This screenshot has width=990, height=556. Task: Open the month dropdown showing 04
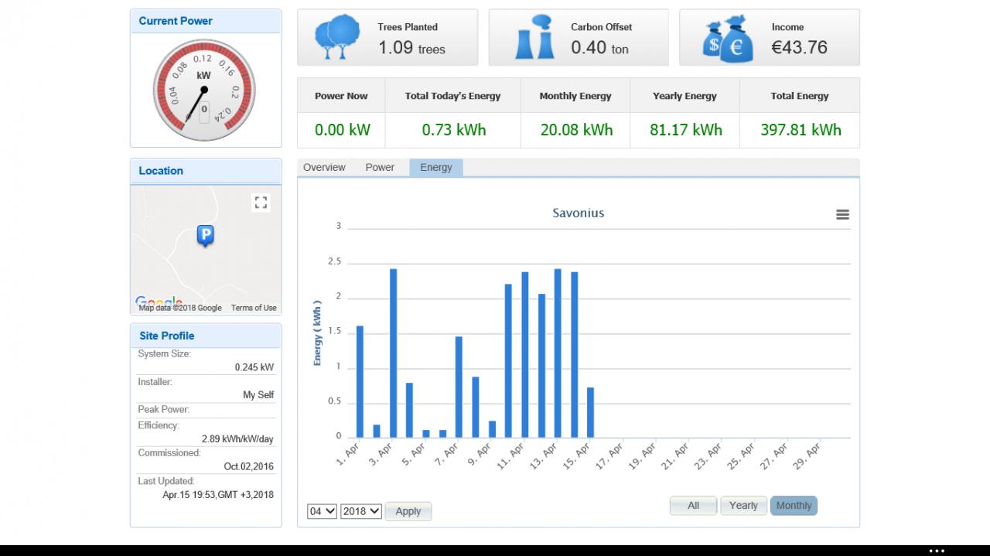click(323, 511)
